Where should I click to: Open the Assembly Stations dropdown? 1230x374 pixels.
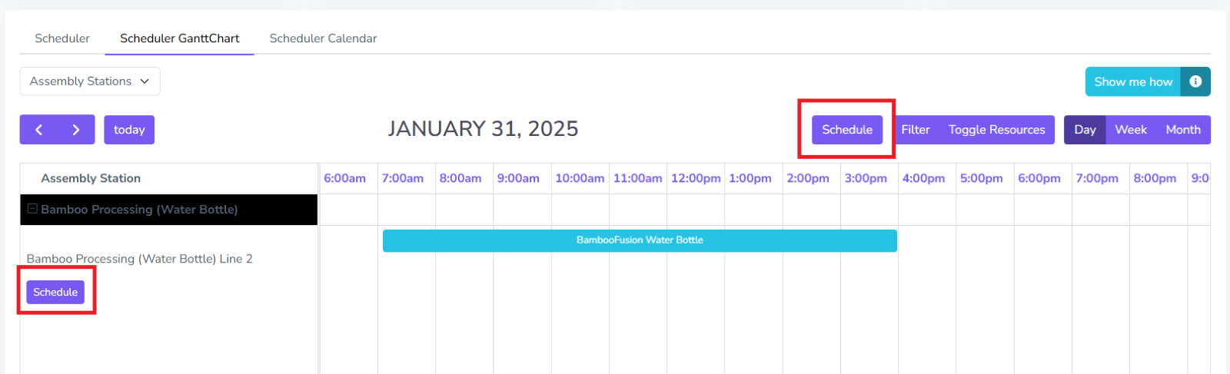coord(89,81)
